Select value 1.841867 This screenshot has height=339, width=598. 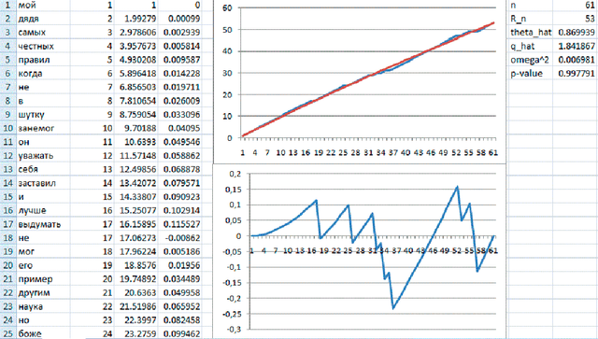pos(576,46)
